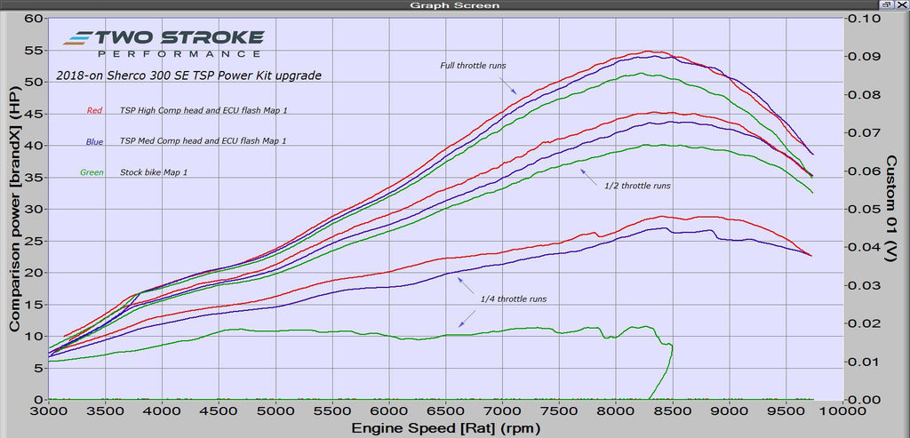This screenshot has height=438, width=910.
Task: Click the '6000' tick on the rpm axis
Action: [x=389, y=412]
